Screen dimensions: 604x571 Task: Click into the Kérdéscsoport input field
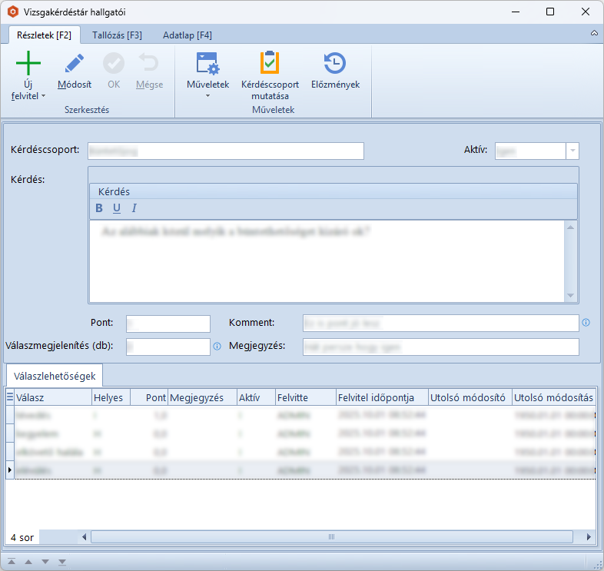pos(225,151)
